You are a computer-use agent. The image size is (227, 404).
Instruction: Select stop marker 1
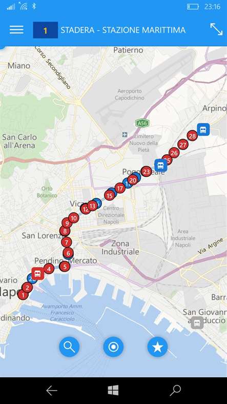tap(23, 295)
